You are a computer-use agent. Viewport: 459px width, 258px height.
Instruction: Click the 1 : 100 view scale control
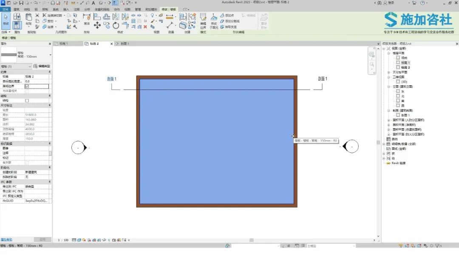tap(63, 240)
